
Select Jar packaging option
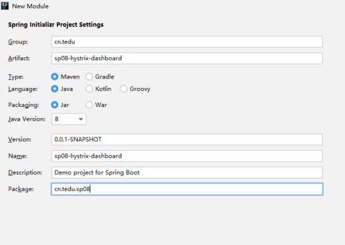coord(55,105)
